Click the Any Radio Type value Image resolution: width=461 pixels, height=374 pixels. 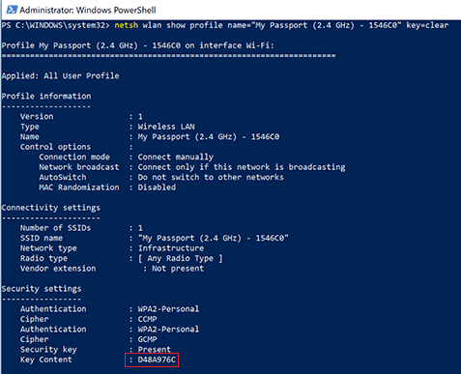click(181, 258)
